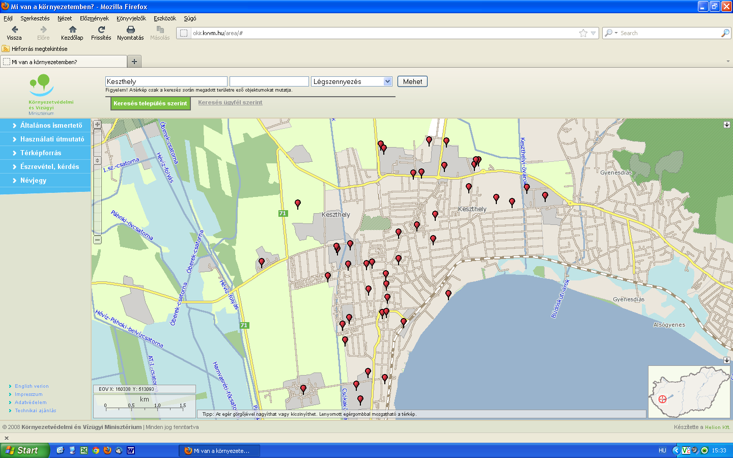Click the Hungary overview minimap
The image size is (733, 458).
[689, 391]
